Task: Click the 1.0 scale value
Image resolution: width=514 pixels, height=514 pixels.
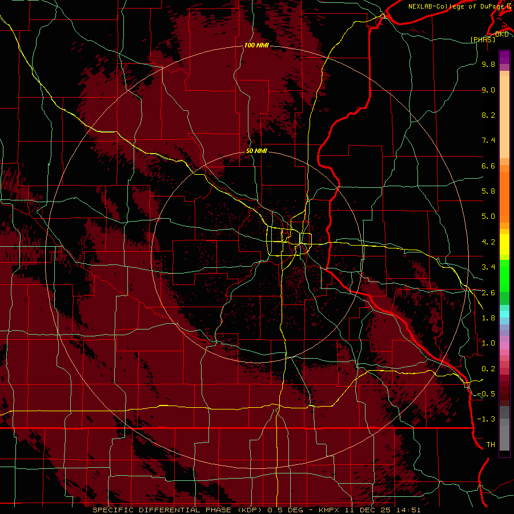Action: pyautogui.click(x=488, y=343)
